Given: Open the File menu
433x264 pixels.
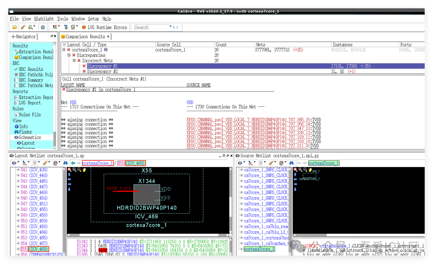Looking at the screenshot, I should (14, 19).
